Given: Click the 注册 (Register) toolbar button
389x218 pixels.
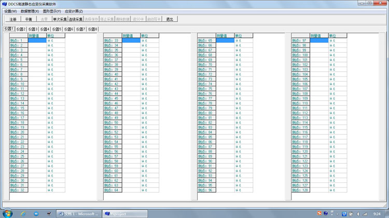Looking at the screenshot, I should pyautogui.click(x=13, y=19).
